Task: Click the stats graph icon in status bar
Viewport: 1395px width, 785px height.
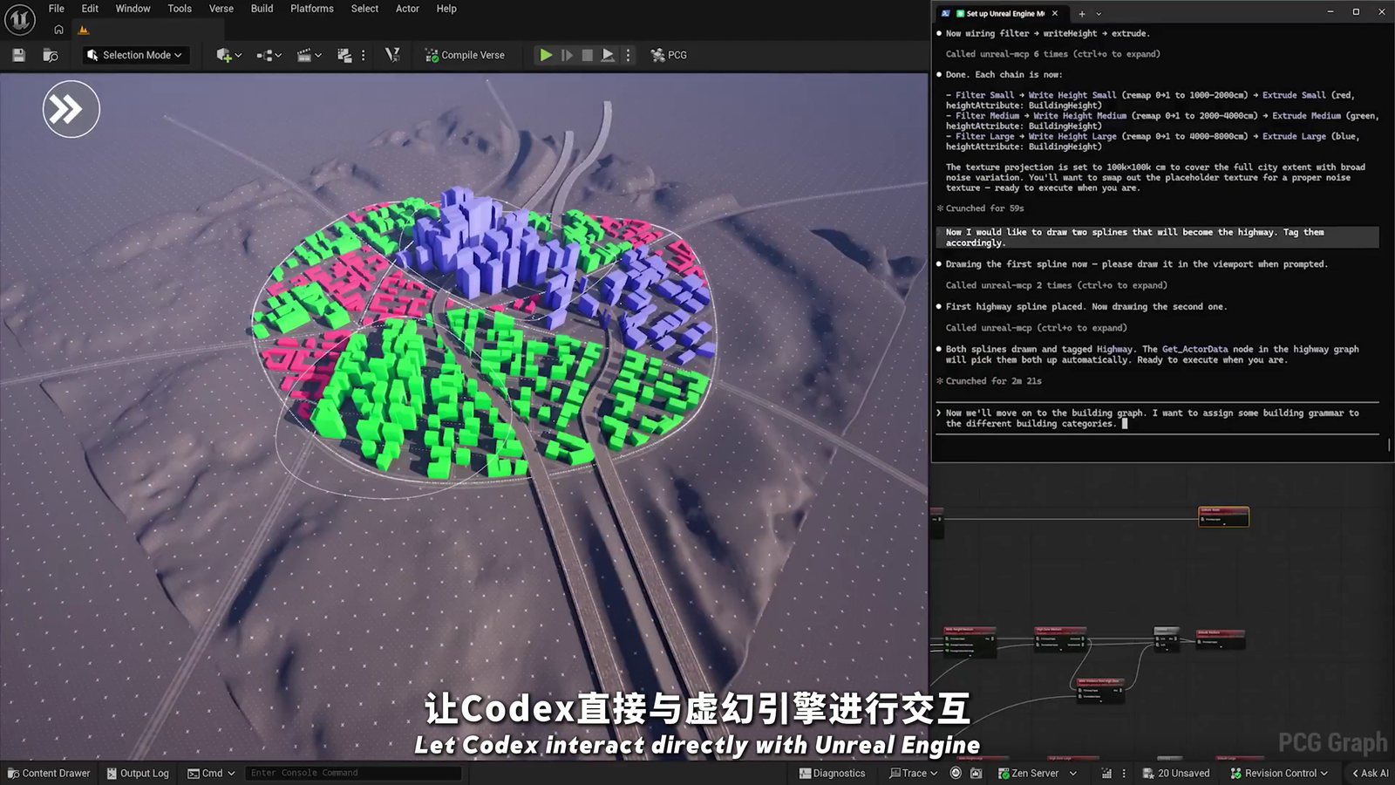Action: [1106, 773]
